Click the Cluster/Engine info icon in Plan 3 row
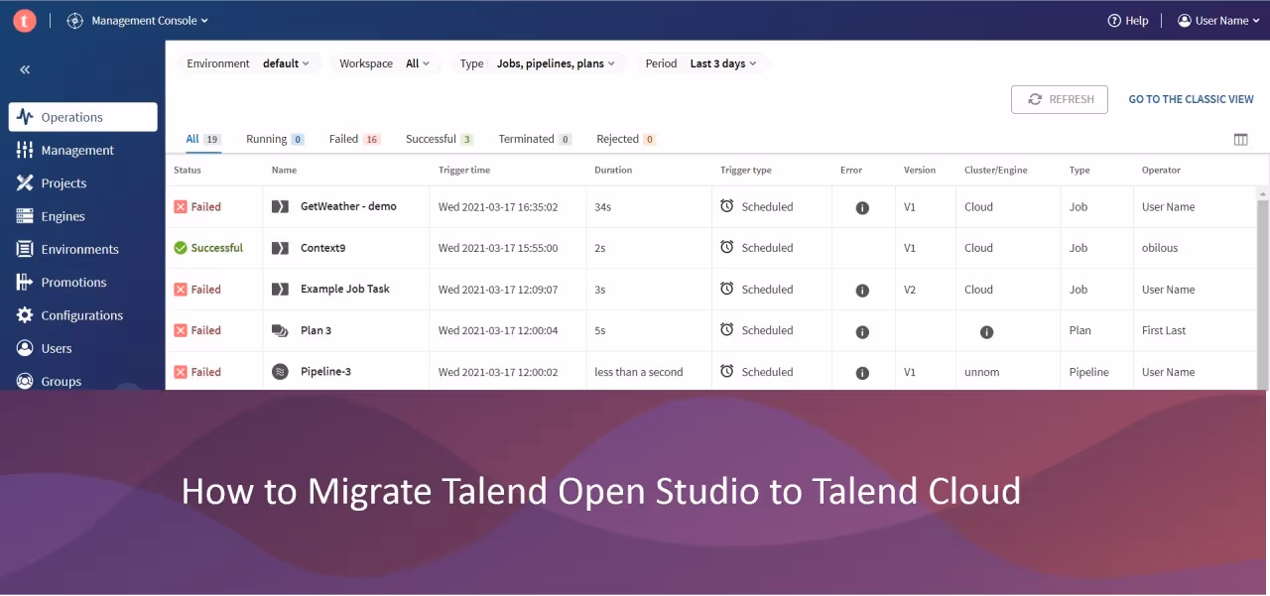The width and height of the screenshot is (1270, 596). [x=986, y=332]
